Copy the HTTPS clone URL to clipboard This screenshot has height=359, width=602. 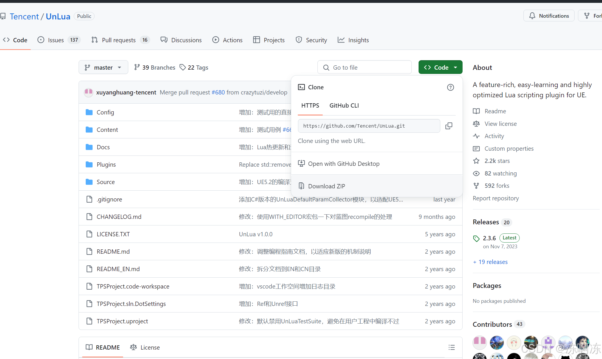(449, 126)
